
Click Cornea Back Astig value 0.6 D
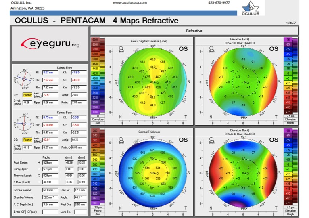(x=79, y=140)
